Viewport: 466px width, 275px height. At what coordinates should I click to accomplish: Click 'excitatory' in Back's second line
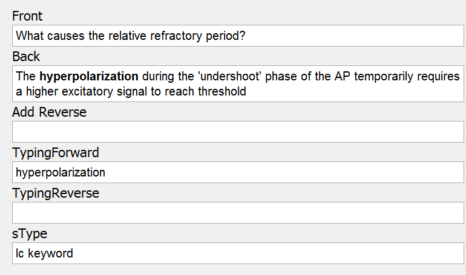coord(87,91)
